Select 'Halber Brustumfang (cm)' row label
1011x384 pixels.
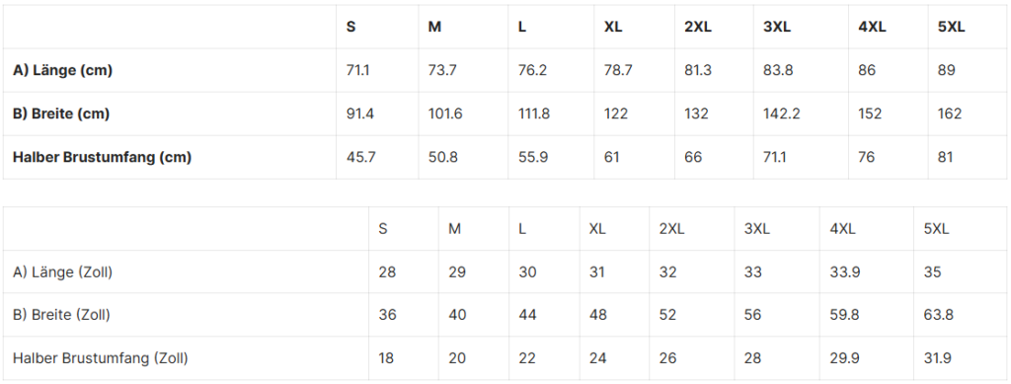pyautogui.click(x=102, y=157)
